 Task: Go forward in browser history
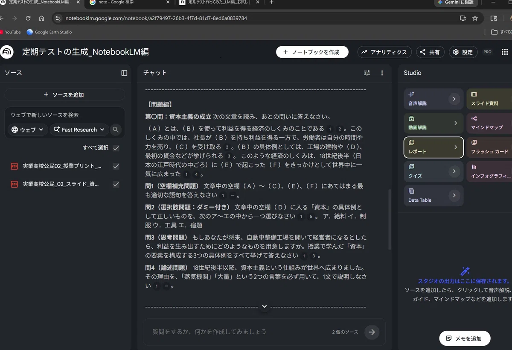point(15,18)
